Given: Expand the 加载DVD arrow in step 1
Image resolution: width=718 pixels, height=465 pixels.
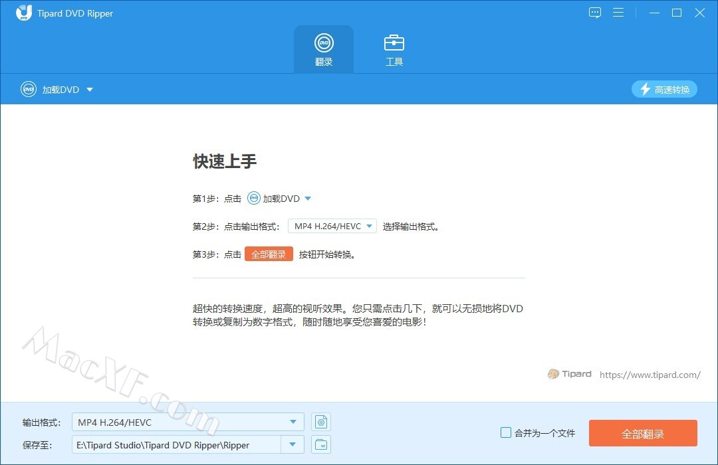Looking at the screenshot, I should 308,199.
